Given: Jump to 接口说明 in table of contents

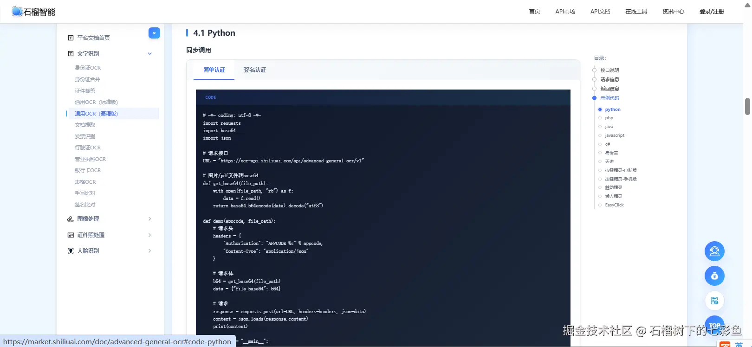Looking at the screenshot, I should [x=609, y=71].
